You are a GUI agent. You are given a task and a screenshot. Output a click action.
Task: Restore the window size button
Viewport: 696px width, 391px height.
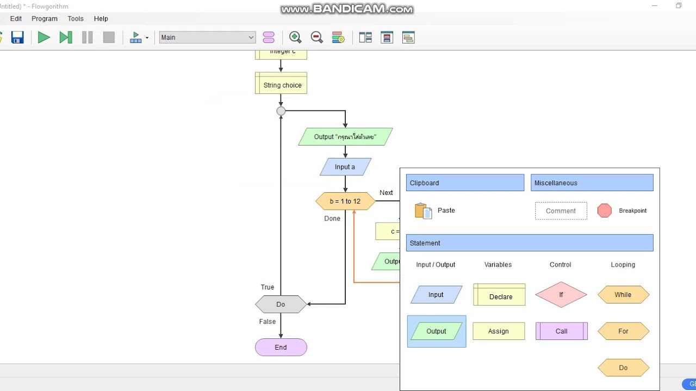[679, 6]
